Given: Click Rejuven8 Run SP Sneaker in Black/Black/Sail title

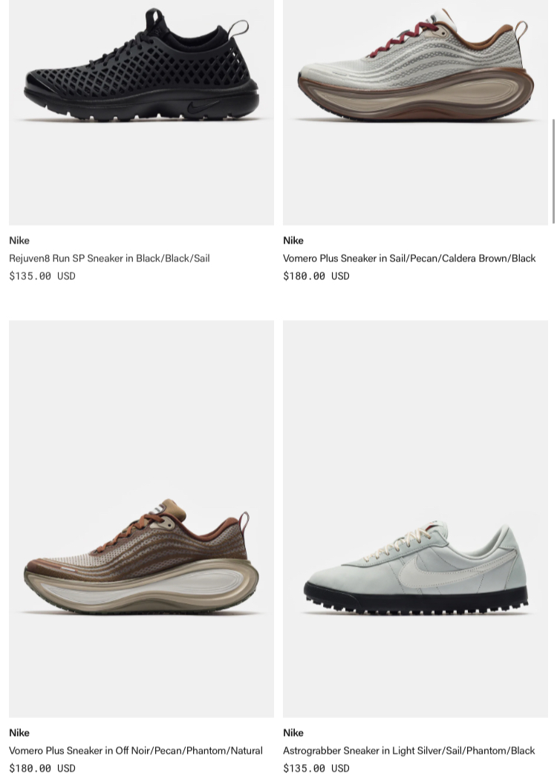Looking at the screenshot, I should (x=109, y=258).
